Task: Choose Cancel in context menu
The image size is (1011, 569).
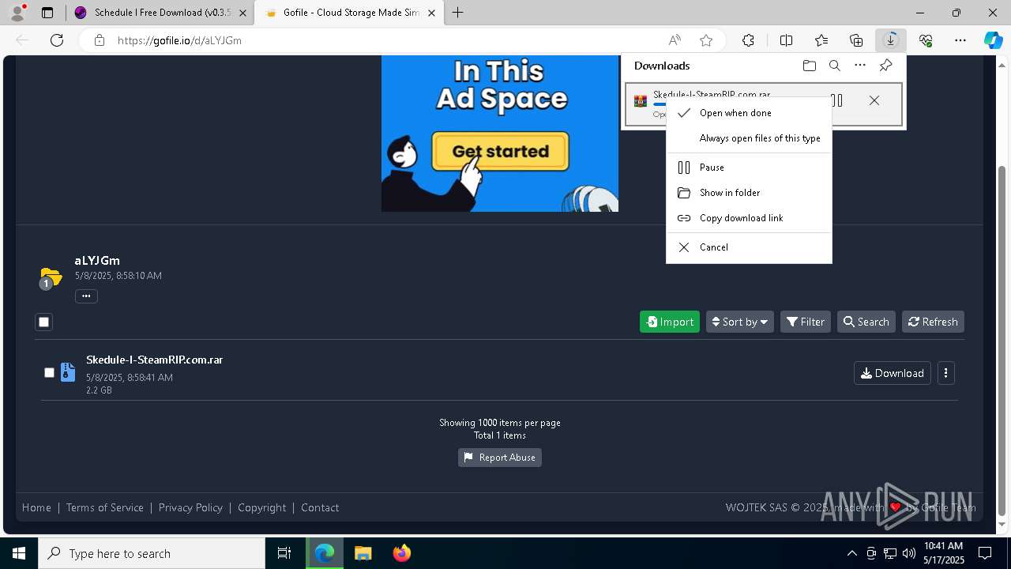Action: [749, 247]
